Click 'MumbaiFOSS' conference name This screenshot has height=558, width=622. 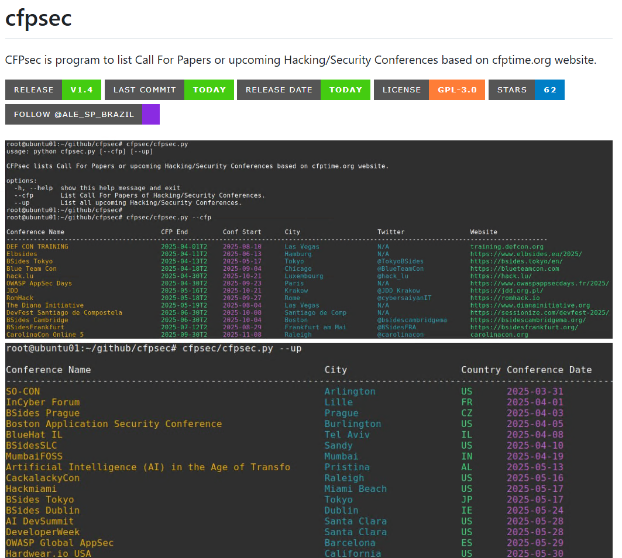point(34,456)
